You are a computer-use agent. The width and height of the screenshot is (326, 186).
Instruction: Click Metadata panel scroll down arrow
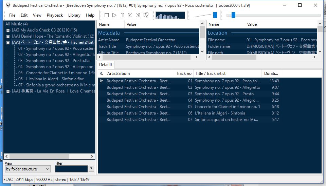pyautogui.click(x=202, y=51)
